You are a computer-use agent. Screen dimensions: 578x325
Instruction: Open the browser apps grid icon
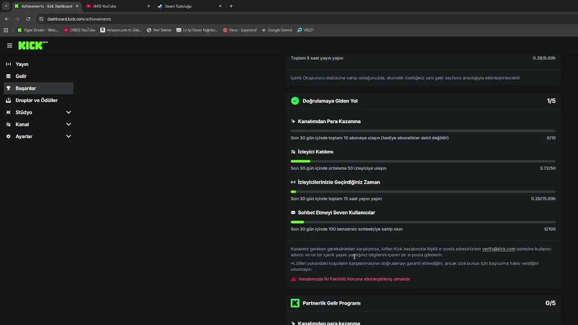coord(6,30)
